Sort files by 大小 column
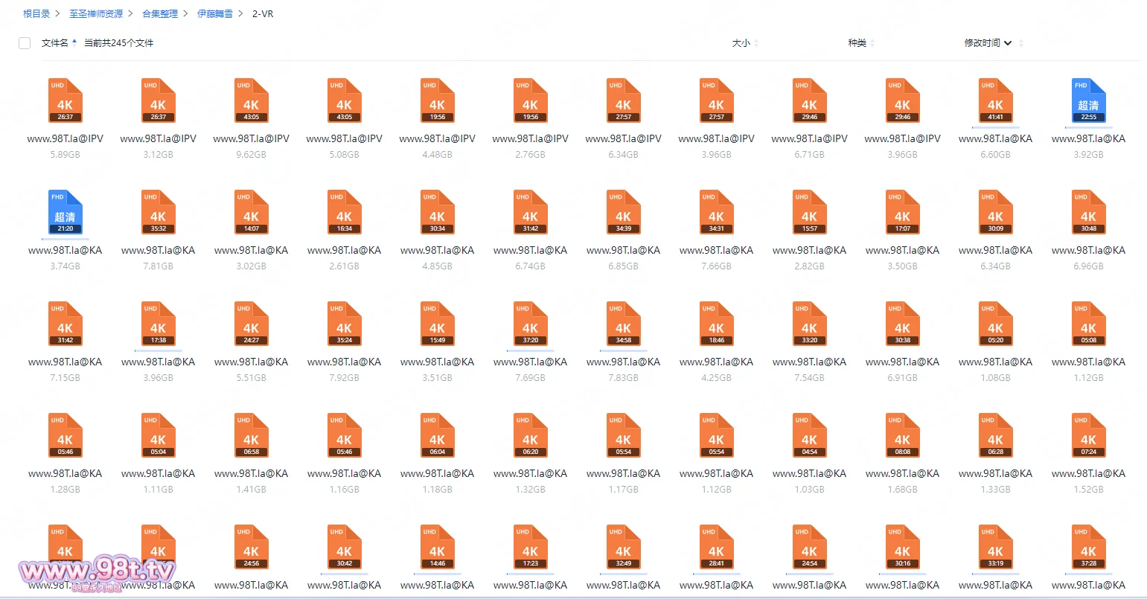 click(741, 43)
